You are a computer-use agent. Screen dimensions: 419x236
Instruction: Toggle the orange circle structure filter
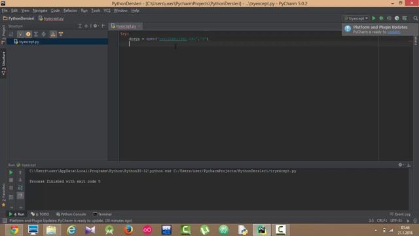[x=28, y=34]
